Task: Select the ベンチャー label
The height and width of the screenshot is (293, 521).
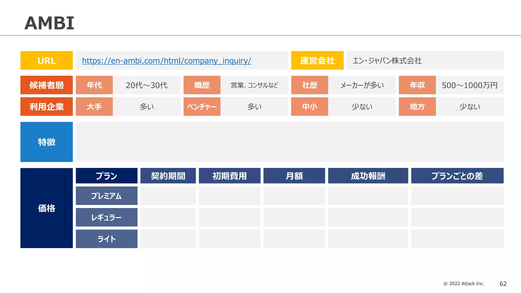Action: [x=202, y=107]
